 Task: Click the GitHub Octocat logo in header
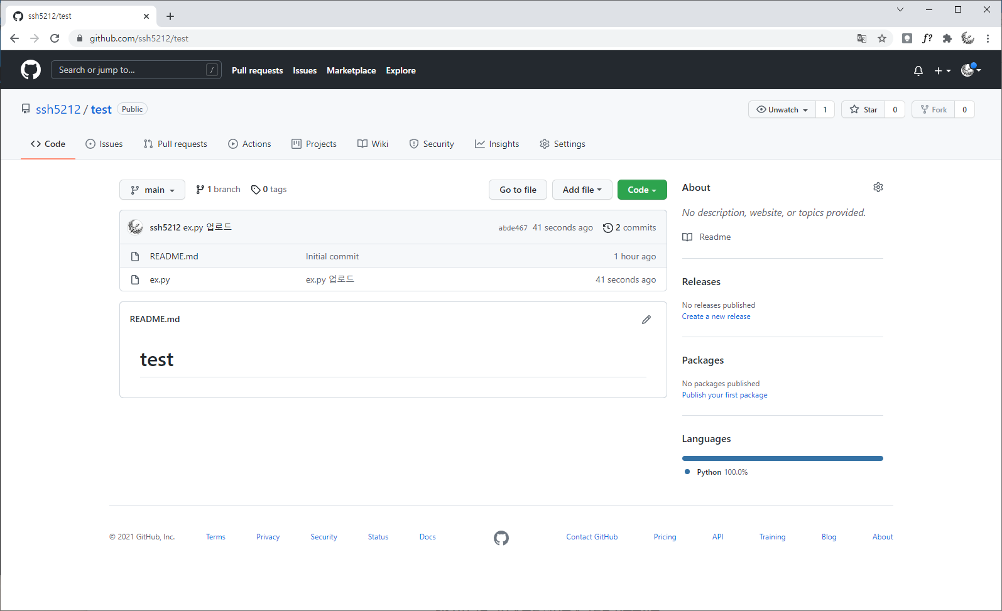coord(31,70)
